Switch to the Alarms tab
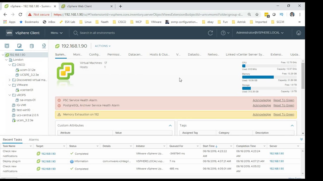Image resolution: width=323 pixels, height=181 pixels. (34, 140)
